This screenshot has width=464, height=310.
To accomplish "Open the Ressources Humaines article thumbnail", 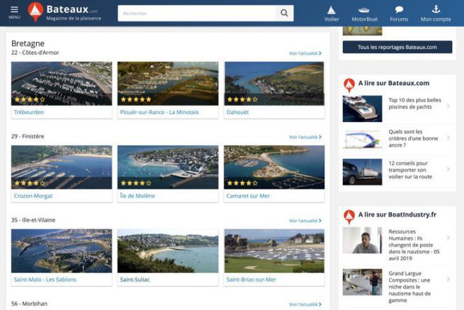I will 362,240.
